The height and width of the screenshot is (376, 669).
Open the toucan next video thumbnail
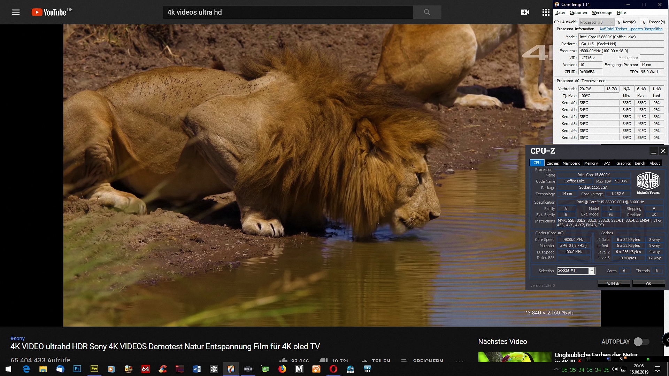515,357
